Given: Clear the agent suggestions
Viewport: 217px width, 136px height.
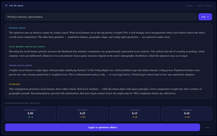Looking at the screenshot, I should pos(207,127).
